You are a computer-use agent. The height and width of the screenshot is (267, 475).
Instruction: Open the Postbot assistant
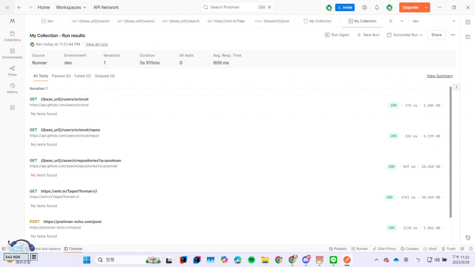[338, 248]
